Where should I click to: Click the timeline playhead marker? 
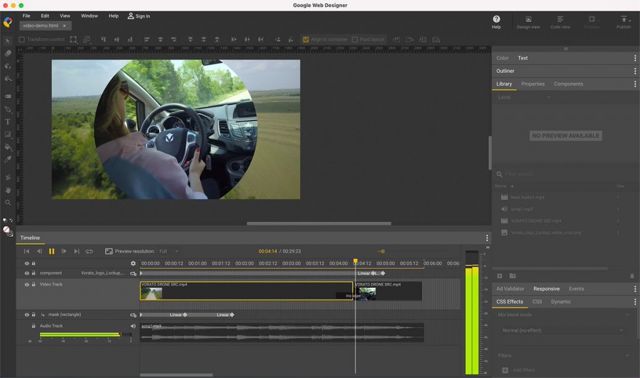pos(356,261)
